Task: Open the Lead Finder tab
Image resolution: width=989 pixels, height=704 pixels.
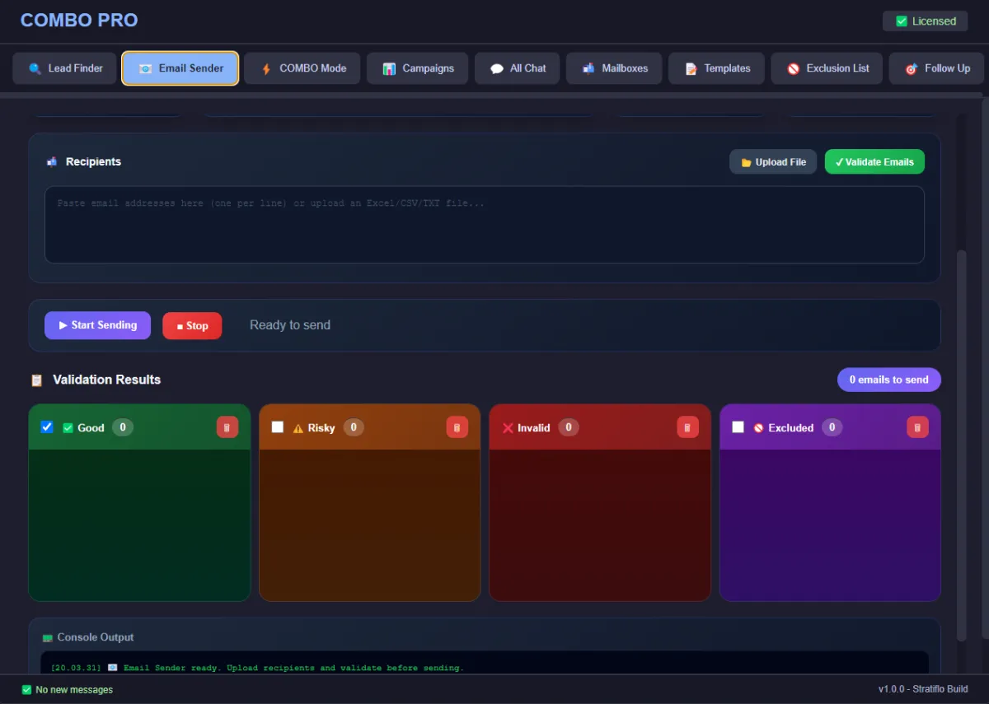Action: click(x=64, y=68)
